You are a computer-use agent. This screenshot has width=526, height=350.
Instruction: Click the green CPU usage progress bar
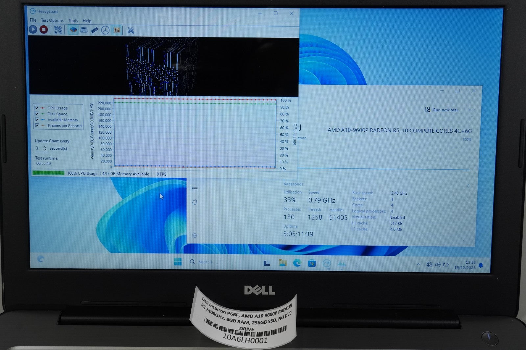point(48,173)
